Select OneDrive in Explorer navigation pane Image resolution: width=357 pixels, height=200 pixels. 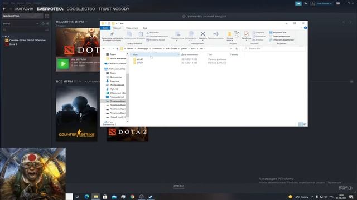[x=115, y=64]
